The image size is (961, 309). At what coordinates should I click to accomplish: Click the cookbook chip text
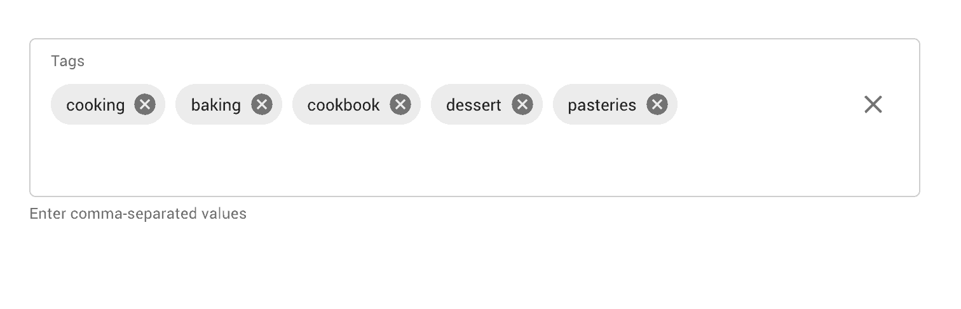pyautogui.click(x=343, y=105)
